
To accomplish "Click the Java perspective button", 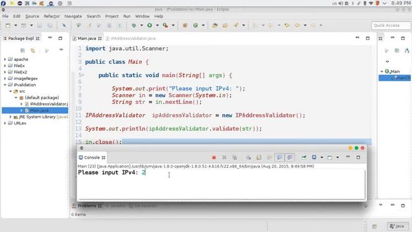I will pyautogui.click(x=397, y=226).
